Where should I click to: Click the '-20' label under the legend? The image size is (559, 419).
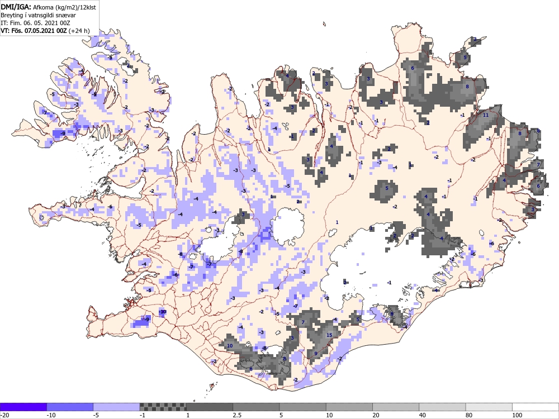pos(4,415)
